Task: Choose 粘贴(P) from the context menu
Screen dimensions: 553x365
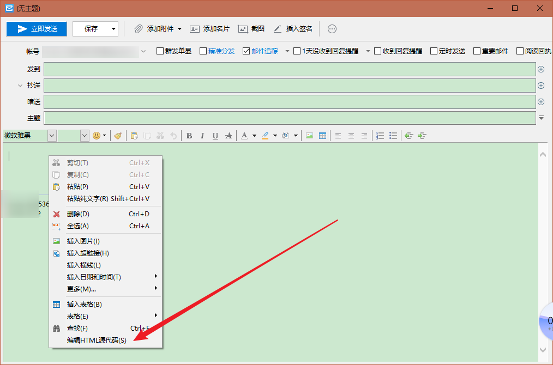Action: pyautogui.click(x=105, y=187)
